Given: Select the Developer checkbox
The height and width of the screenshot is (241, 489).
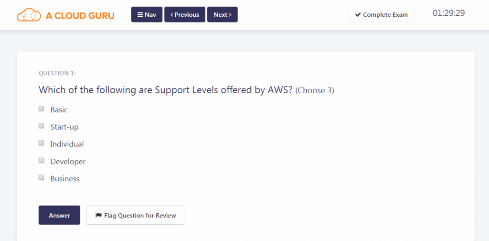Looking at the screenshot, I should (41, 161).
